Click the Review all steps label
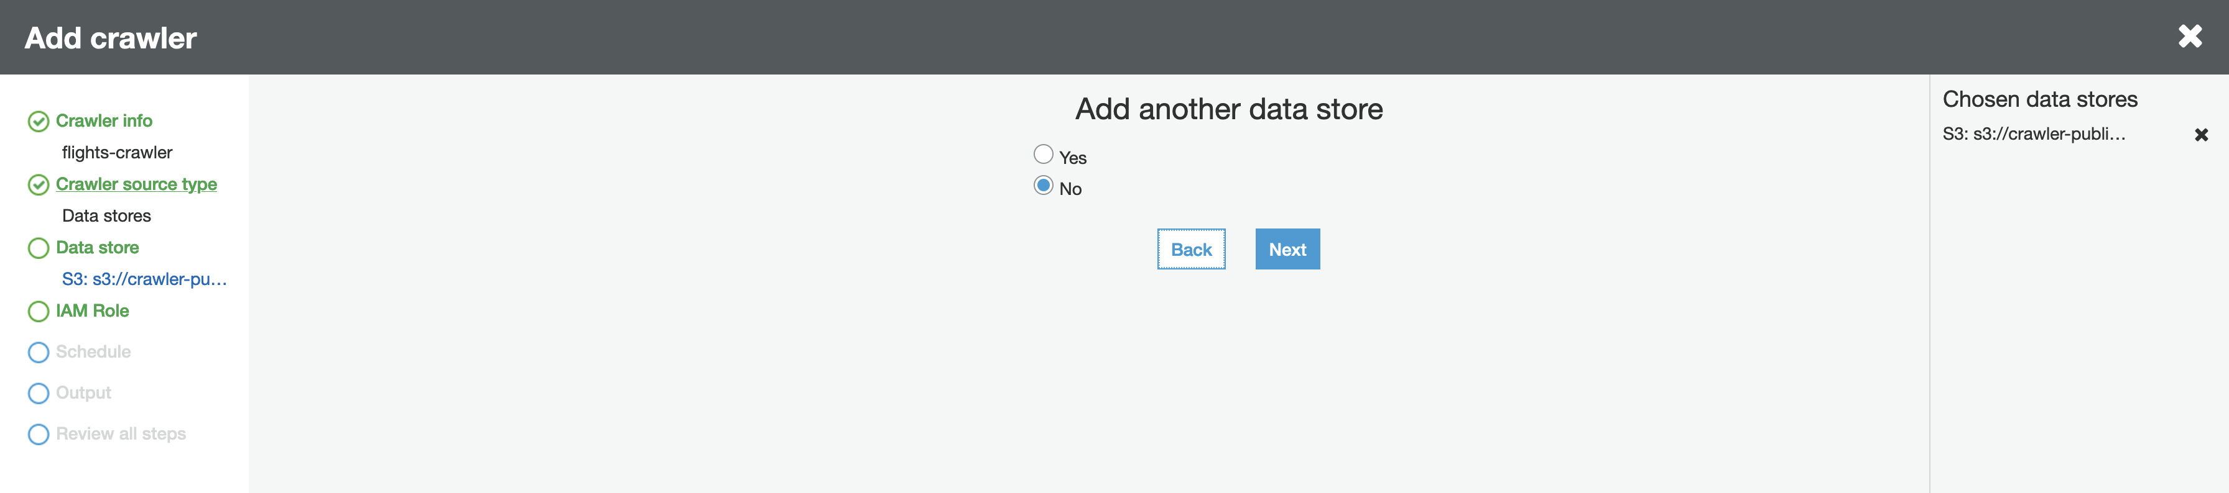 [x=120, y=433]
